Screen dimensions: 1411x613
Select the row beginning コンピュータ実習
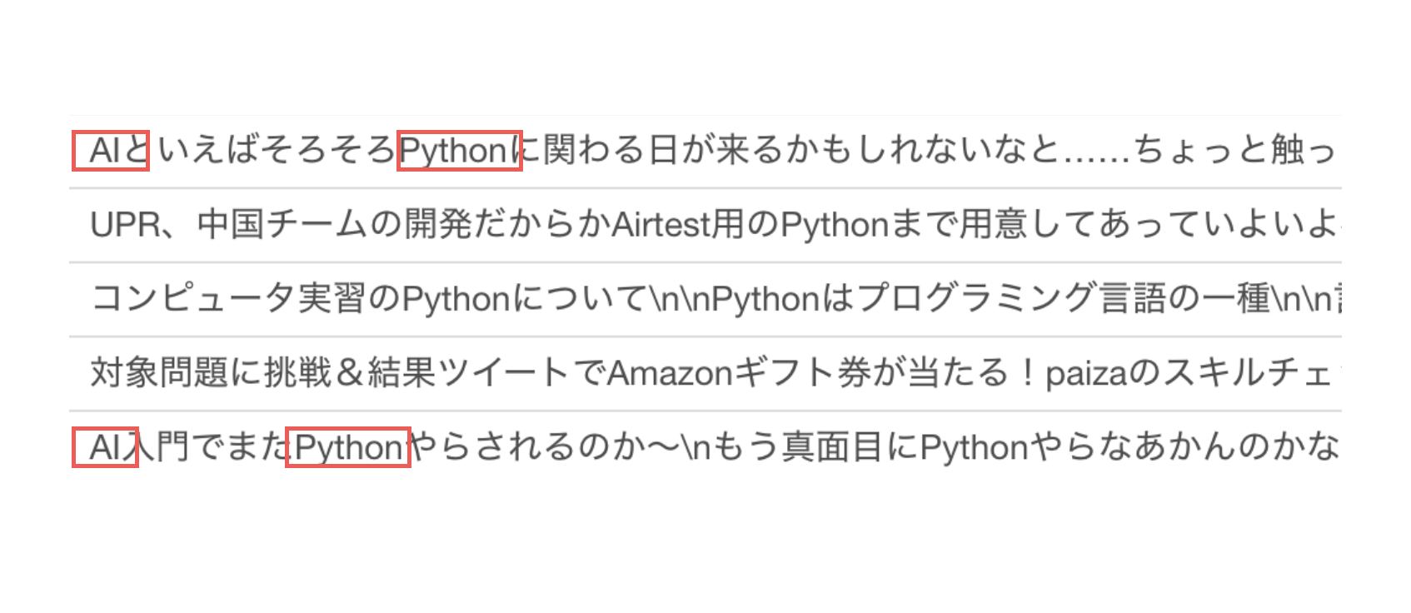[x=705, y=299]
